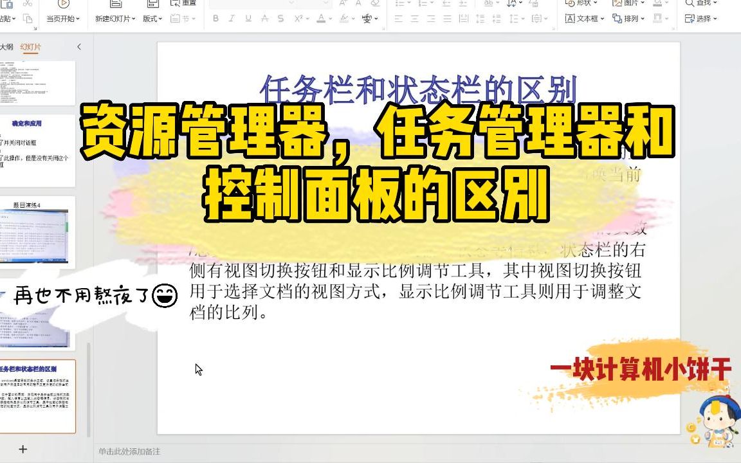
Task: Click body text line 档的比列。
Action: click(228, 313)
